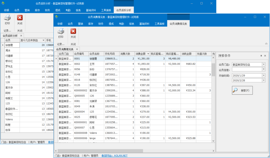Click the Print icon in front consumption window
Image resolution: width=270 pixels, height=158 pixels.
(60, 31)
